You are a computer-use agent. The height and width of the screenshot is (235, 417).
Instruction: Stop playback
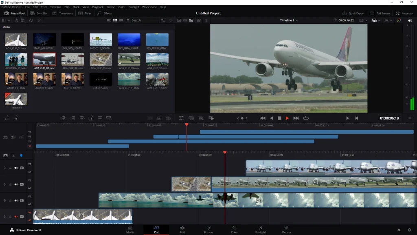(x=279, y=118)
